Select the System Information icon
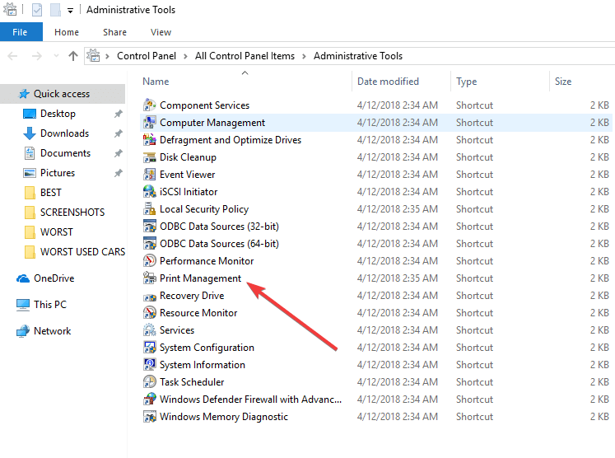 (150, 365)
